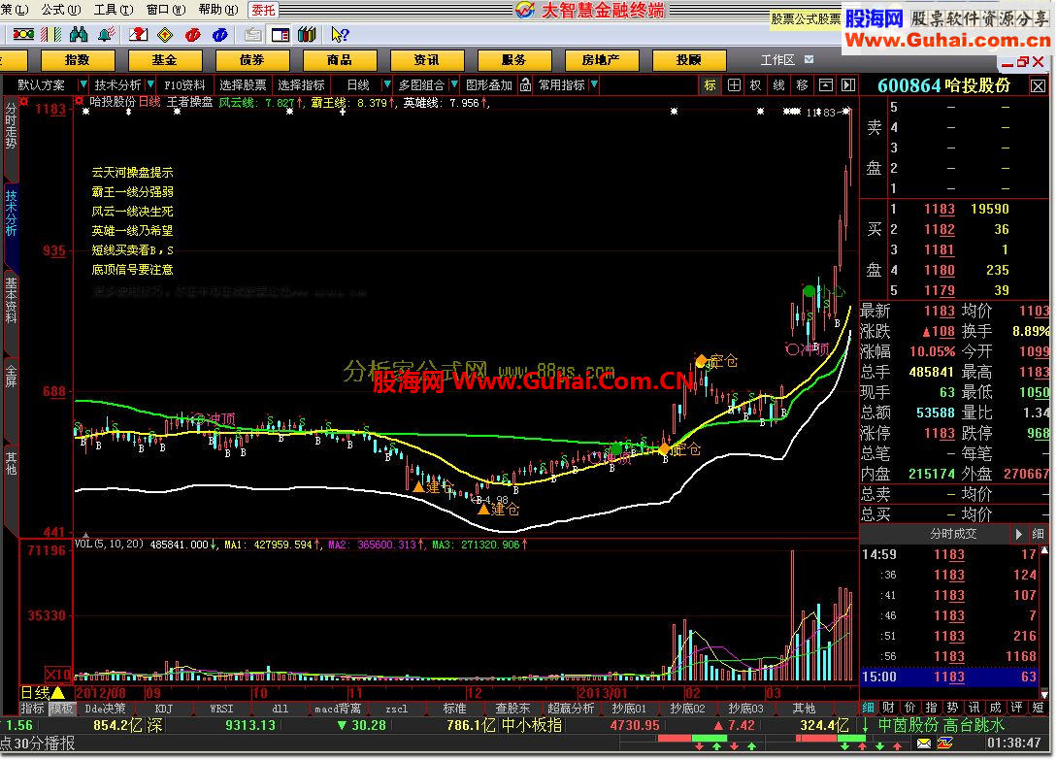1057x760 pixels.
Task: Expand the 分时成交 arrow button
Action: 1018,534
